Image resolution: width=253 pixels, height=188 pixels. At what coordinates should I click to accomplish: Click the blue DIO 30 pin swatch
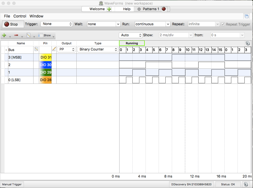[45, 65]
